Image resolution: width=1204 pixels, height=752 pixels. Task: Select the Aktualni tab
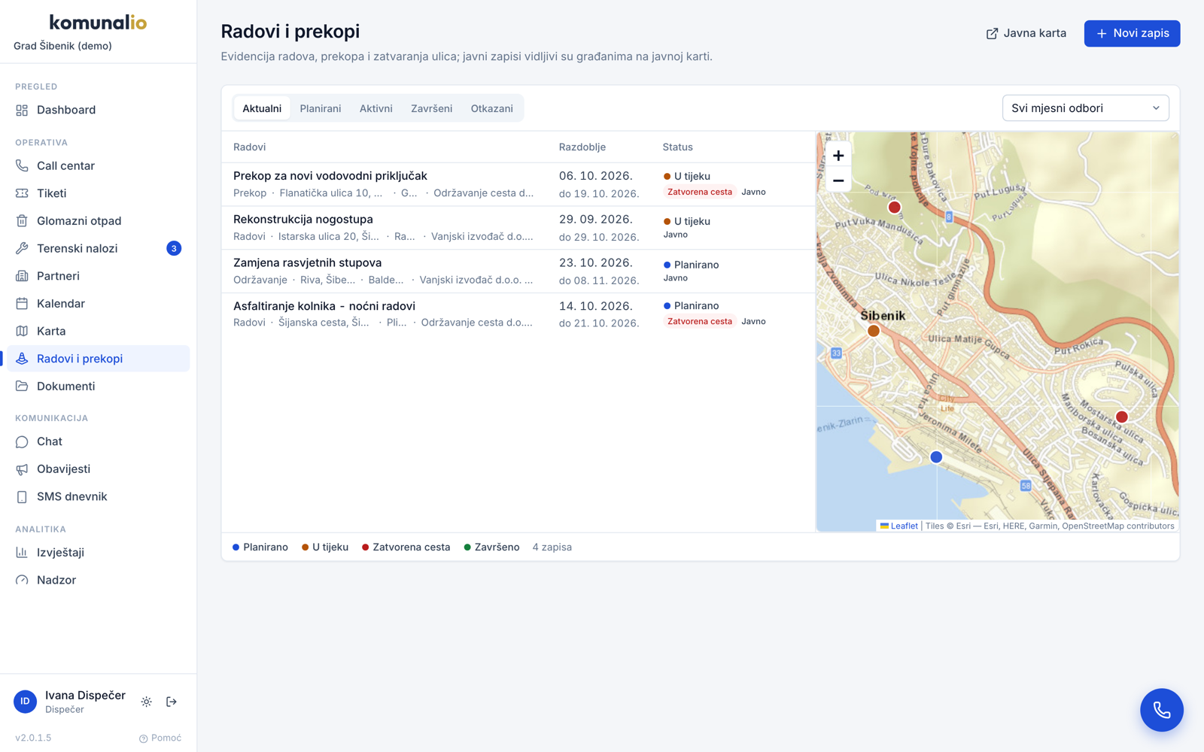pos(262,108)
